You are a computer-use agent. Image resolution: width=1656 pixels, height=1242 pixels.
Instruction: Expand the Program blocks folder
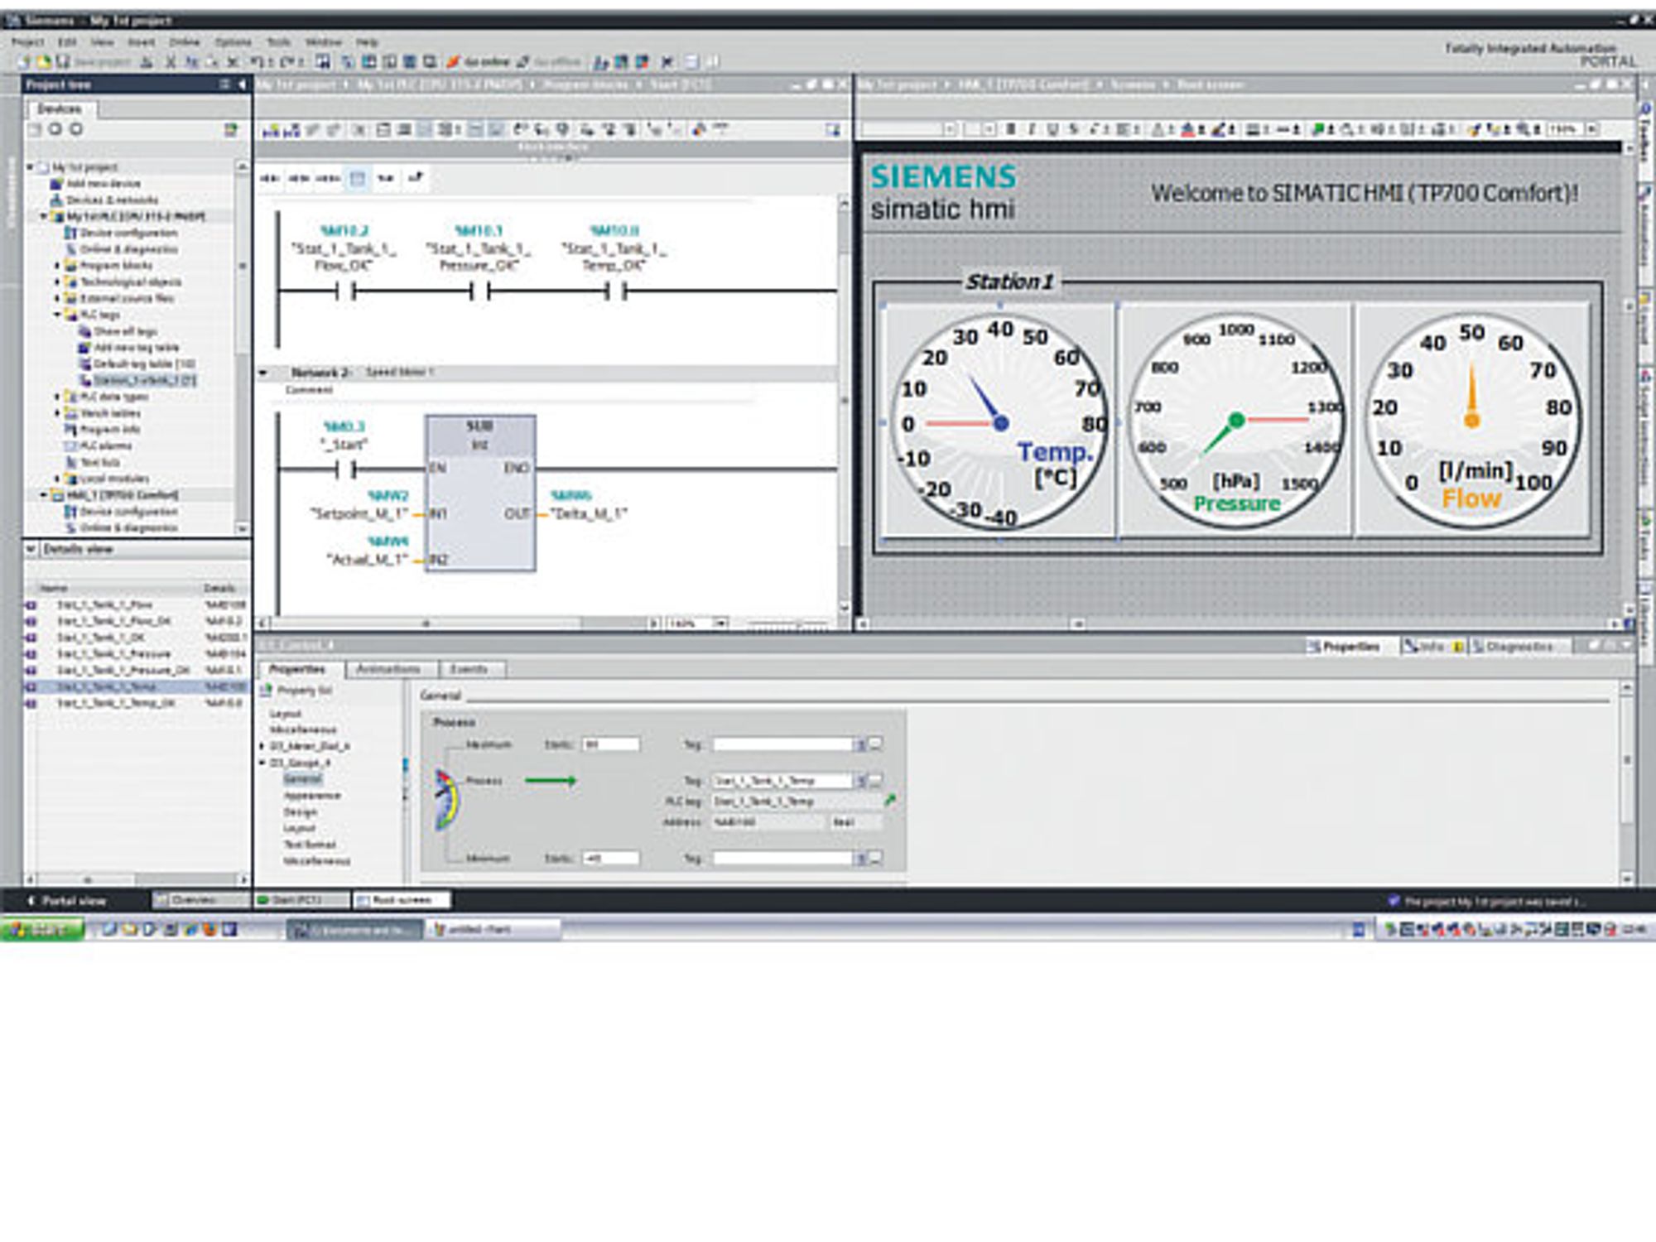[57, 266]
